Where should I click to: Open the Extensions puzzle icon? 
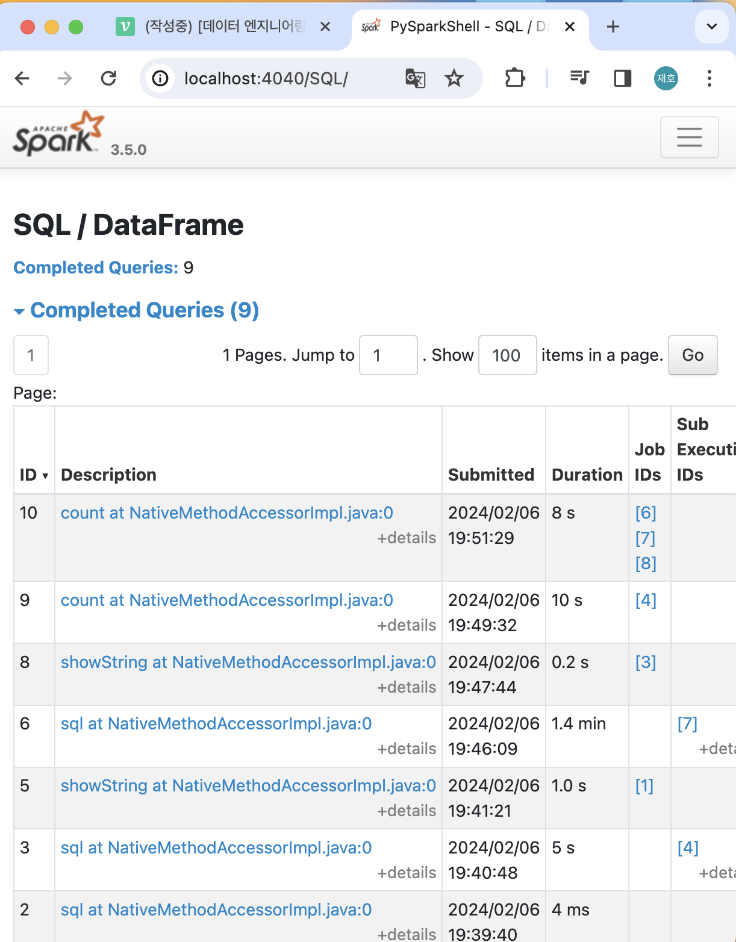coord(515,78)
